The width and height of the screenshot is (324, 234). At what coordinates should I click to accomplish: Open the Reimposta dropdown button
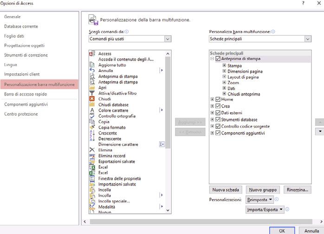[259, 200]
